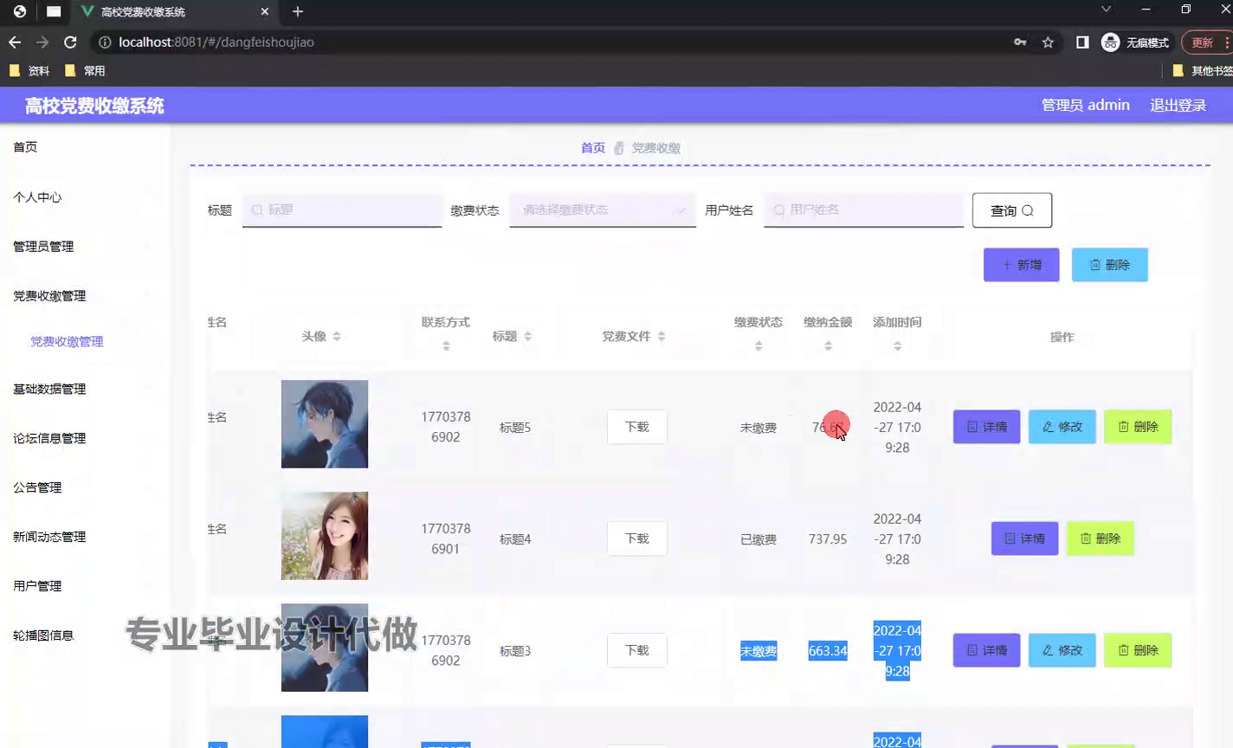
Task: Open 详情 for row 标题5
Action: click(x=987, y=427)
